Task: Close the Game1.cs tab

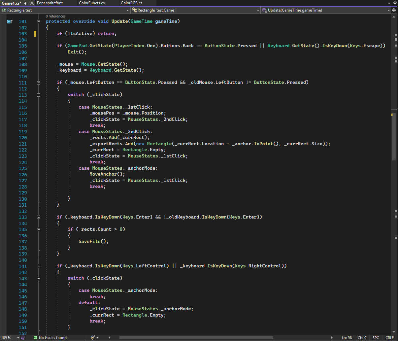Action: [x=32, y=3]
